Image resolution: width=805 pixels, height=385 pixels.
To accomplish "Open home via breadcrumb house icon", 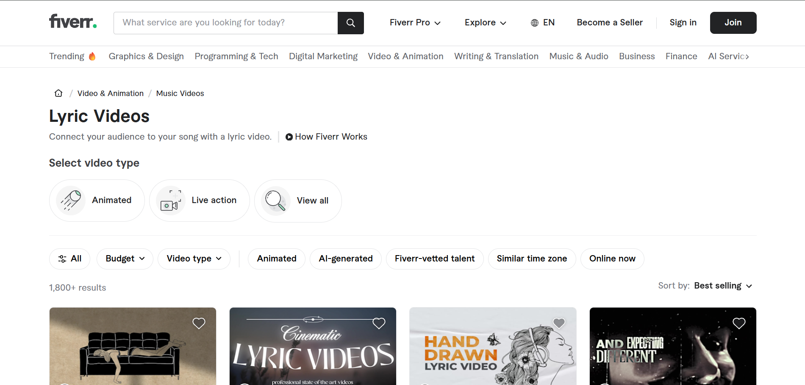I will (x=58, y=93).
